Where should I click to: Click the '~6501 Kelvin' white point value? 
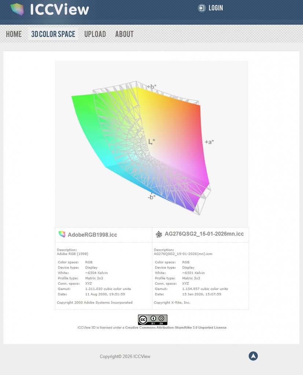193,273
